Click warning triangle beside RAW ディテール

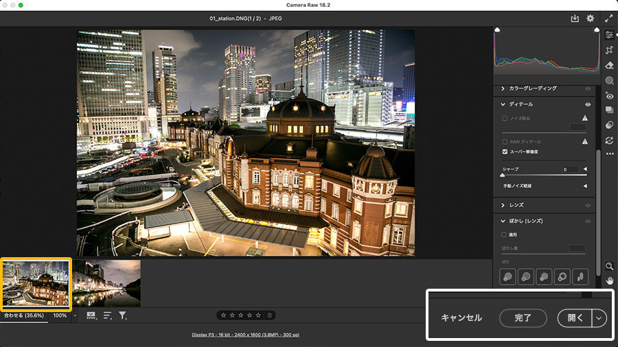(x=585, y=141)
